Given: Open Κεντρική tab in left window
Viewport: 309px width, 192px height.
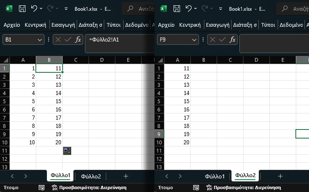Looking at the screenshot, I should [x=35, y=25].
